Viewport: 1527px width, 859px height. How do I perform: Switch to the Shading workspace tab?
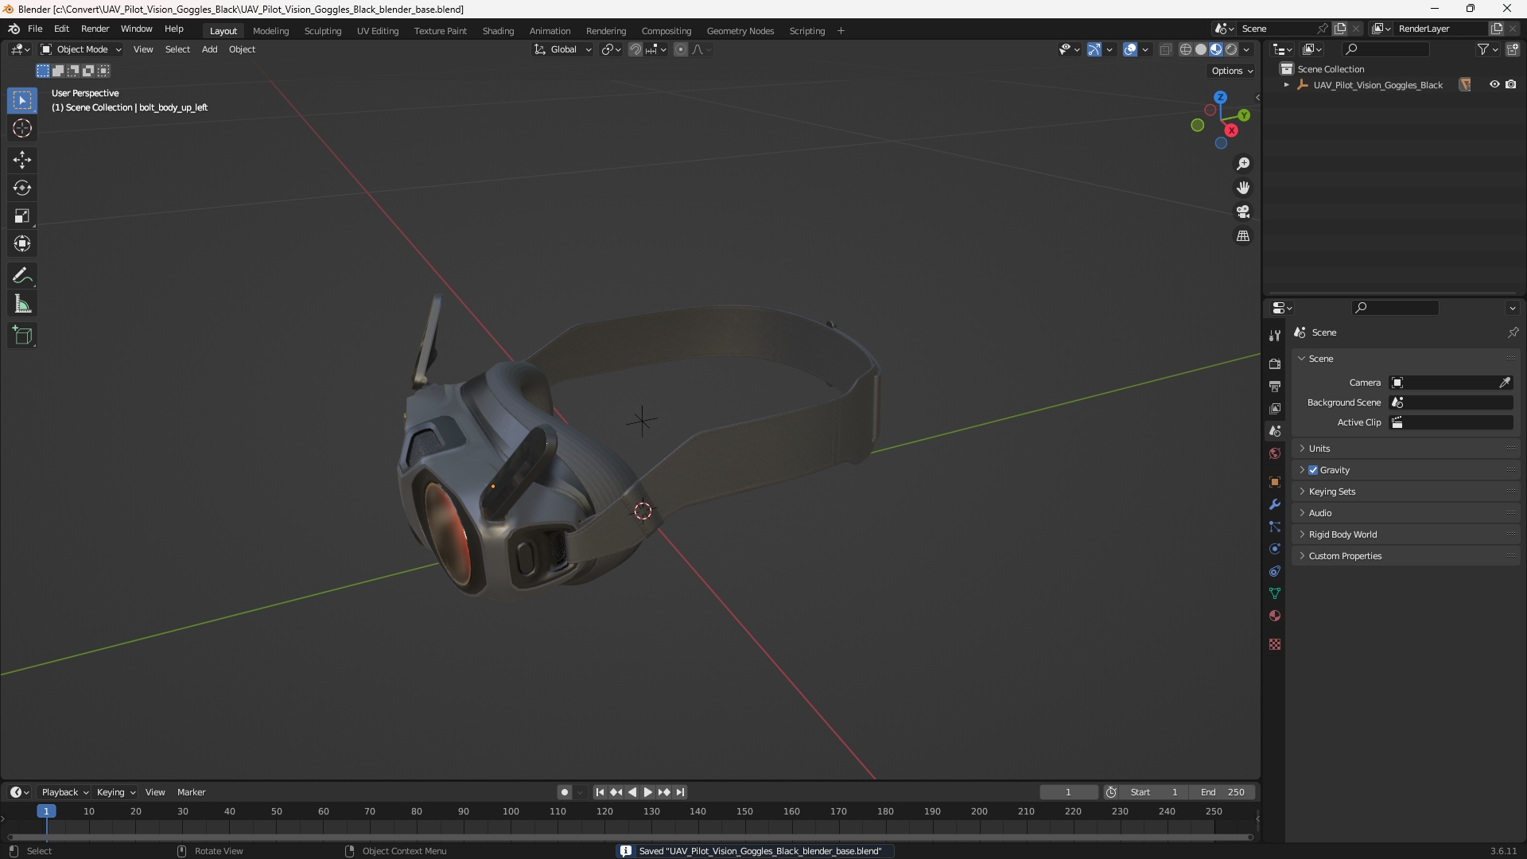498,31
